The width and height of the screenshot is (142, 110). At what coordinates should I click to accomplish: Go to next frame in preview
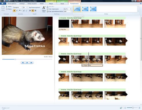[31, 63]
